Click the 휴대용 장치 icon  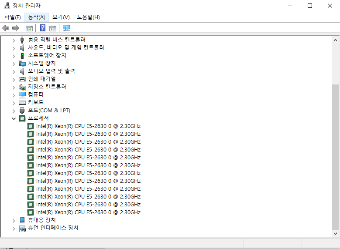pos(22,220)
